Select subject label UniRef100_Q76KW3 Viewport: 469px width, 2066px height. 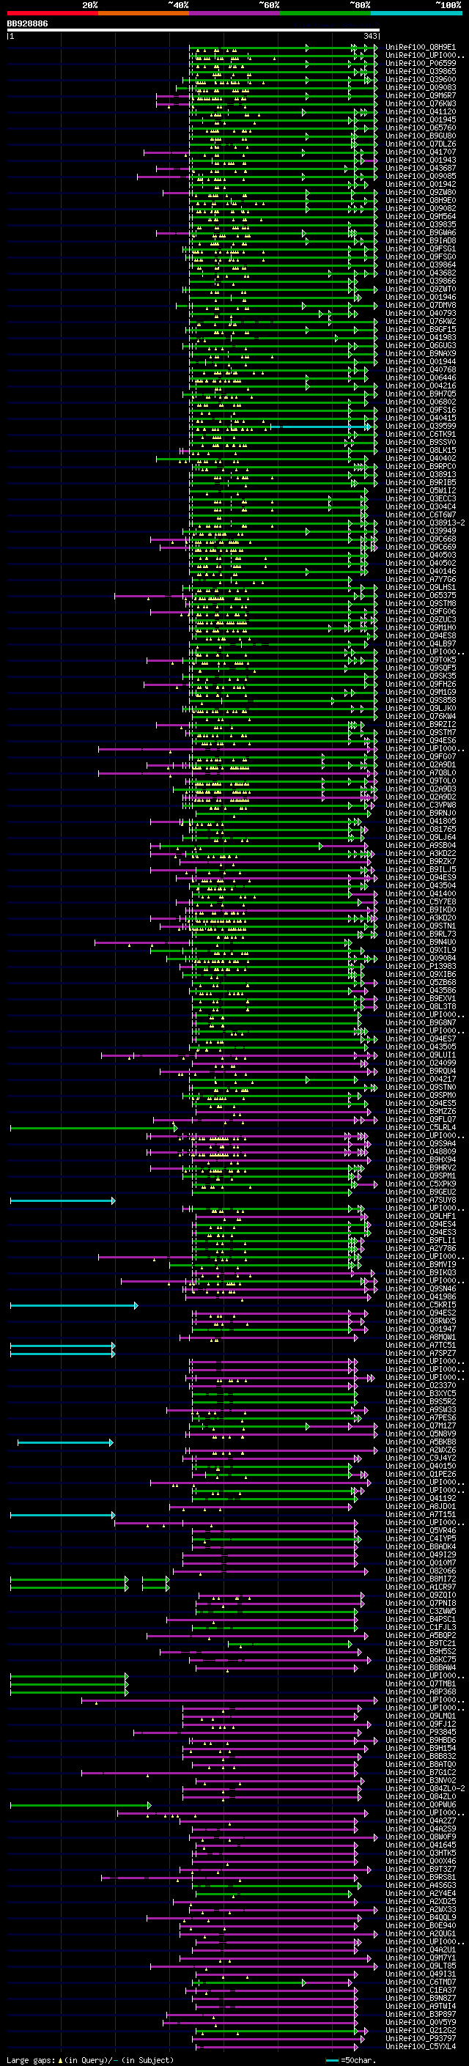[420, 103]
